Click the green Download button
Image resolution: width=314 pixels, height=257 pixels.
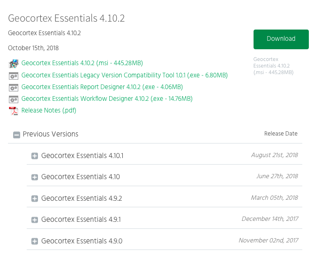tap(281, 39)
